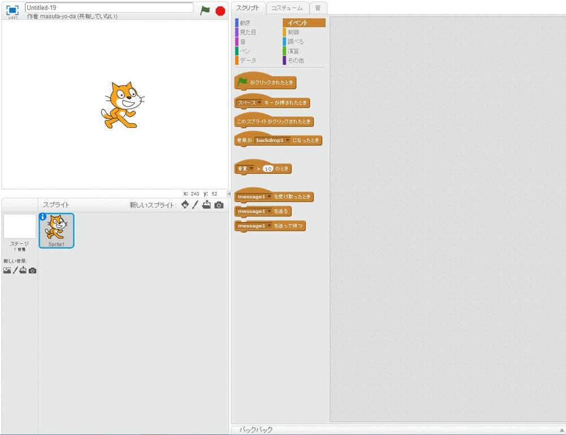The width and height of the screenshot is (566, 435).
Task: Click the green flag to start
Action: coord(205,11)
